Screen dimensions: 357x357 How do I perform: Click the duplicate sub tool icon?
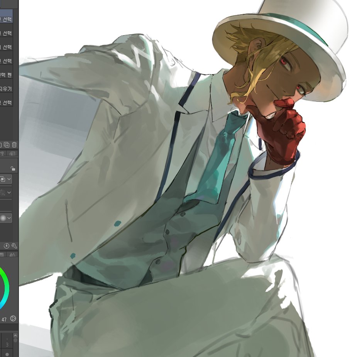coord(7,145)
